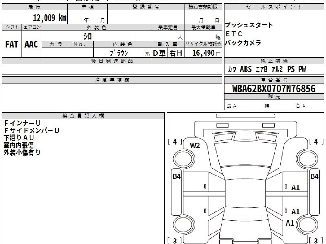Select the セールスポイント header
This screenshot has height=244, width=326.
pyautogui.click(x=274, y=7)
